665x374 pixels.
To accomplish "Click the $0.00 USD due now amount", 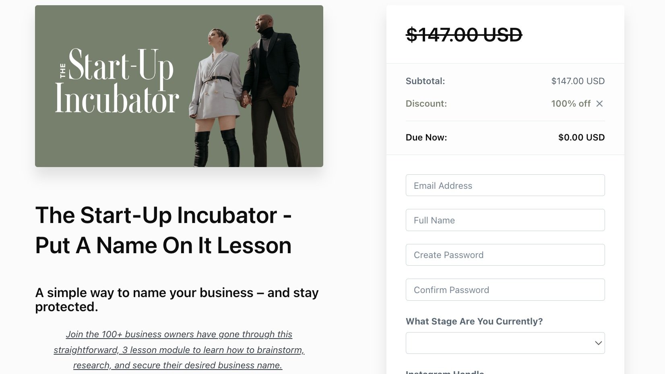I will click(x=581, y=137).
